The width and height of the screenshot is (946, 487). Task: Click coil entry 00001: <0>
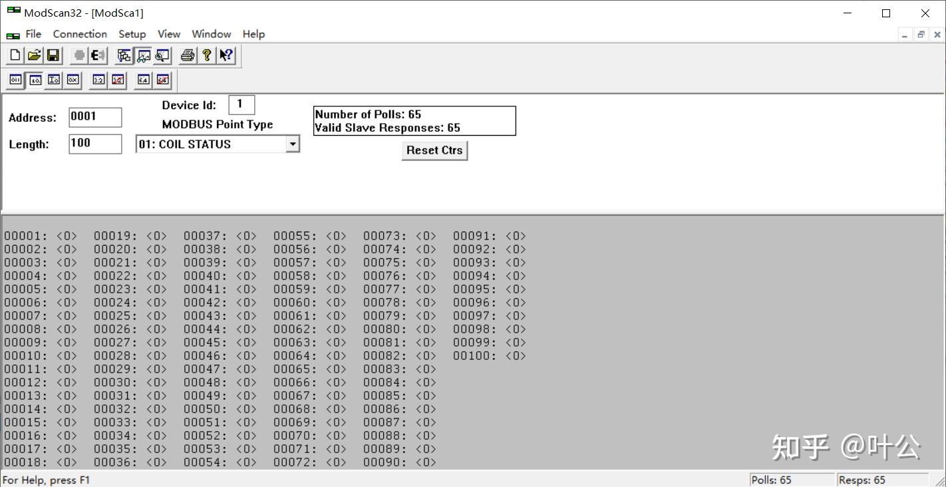41,236
